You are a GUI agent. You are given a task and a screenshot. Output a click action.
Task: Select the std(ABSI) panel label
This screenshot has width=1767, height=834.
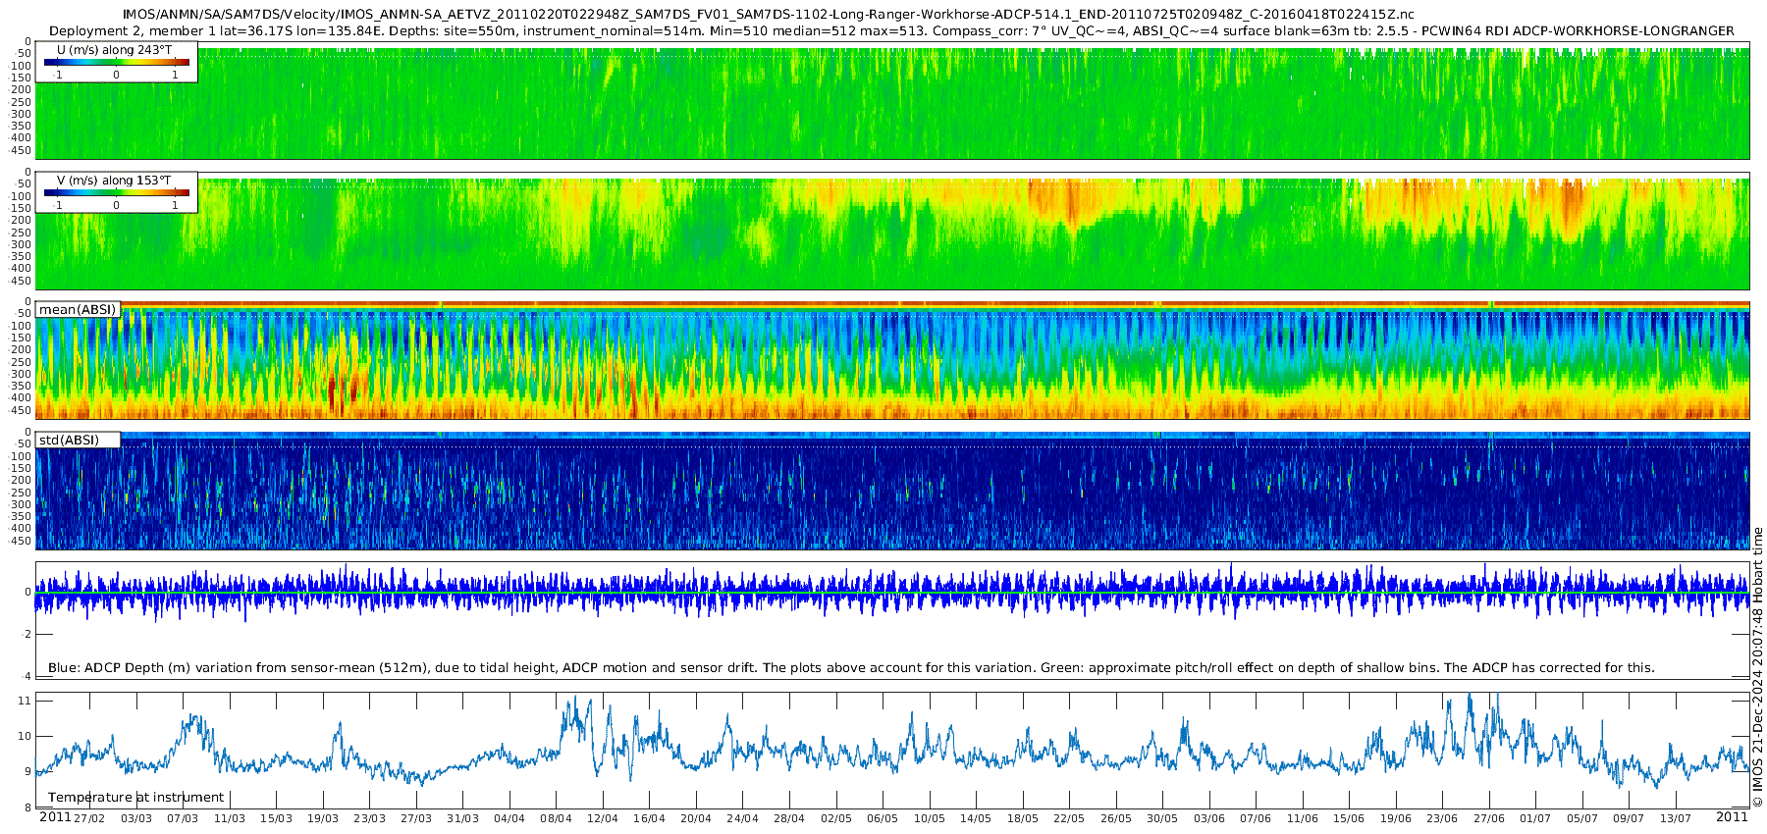[69, 441]
